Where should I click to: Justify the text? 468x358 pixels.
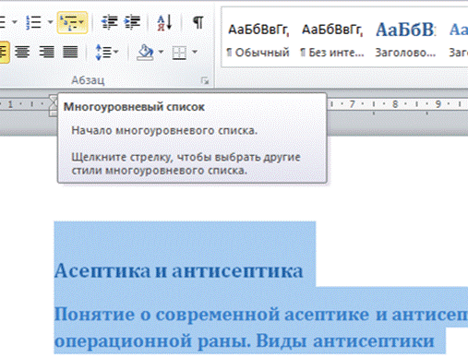pos(70,52)
